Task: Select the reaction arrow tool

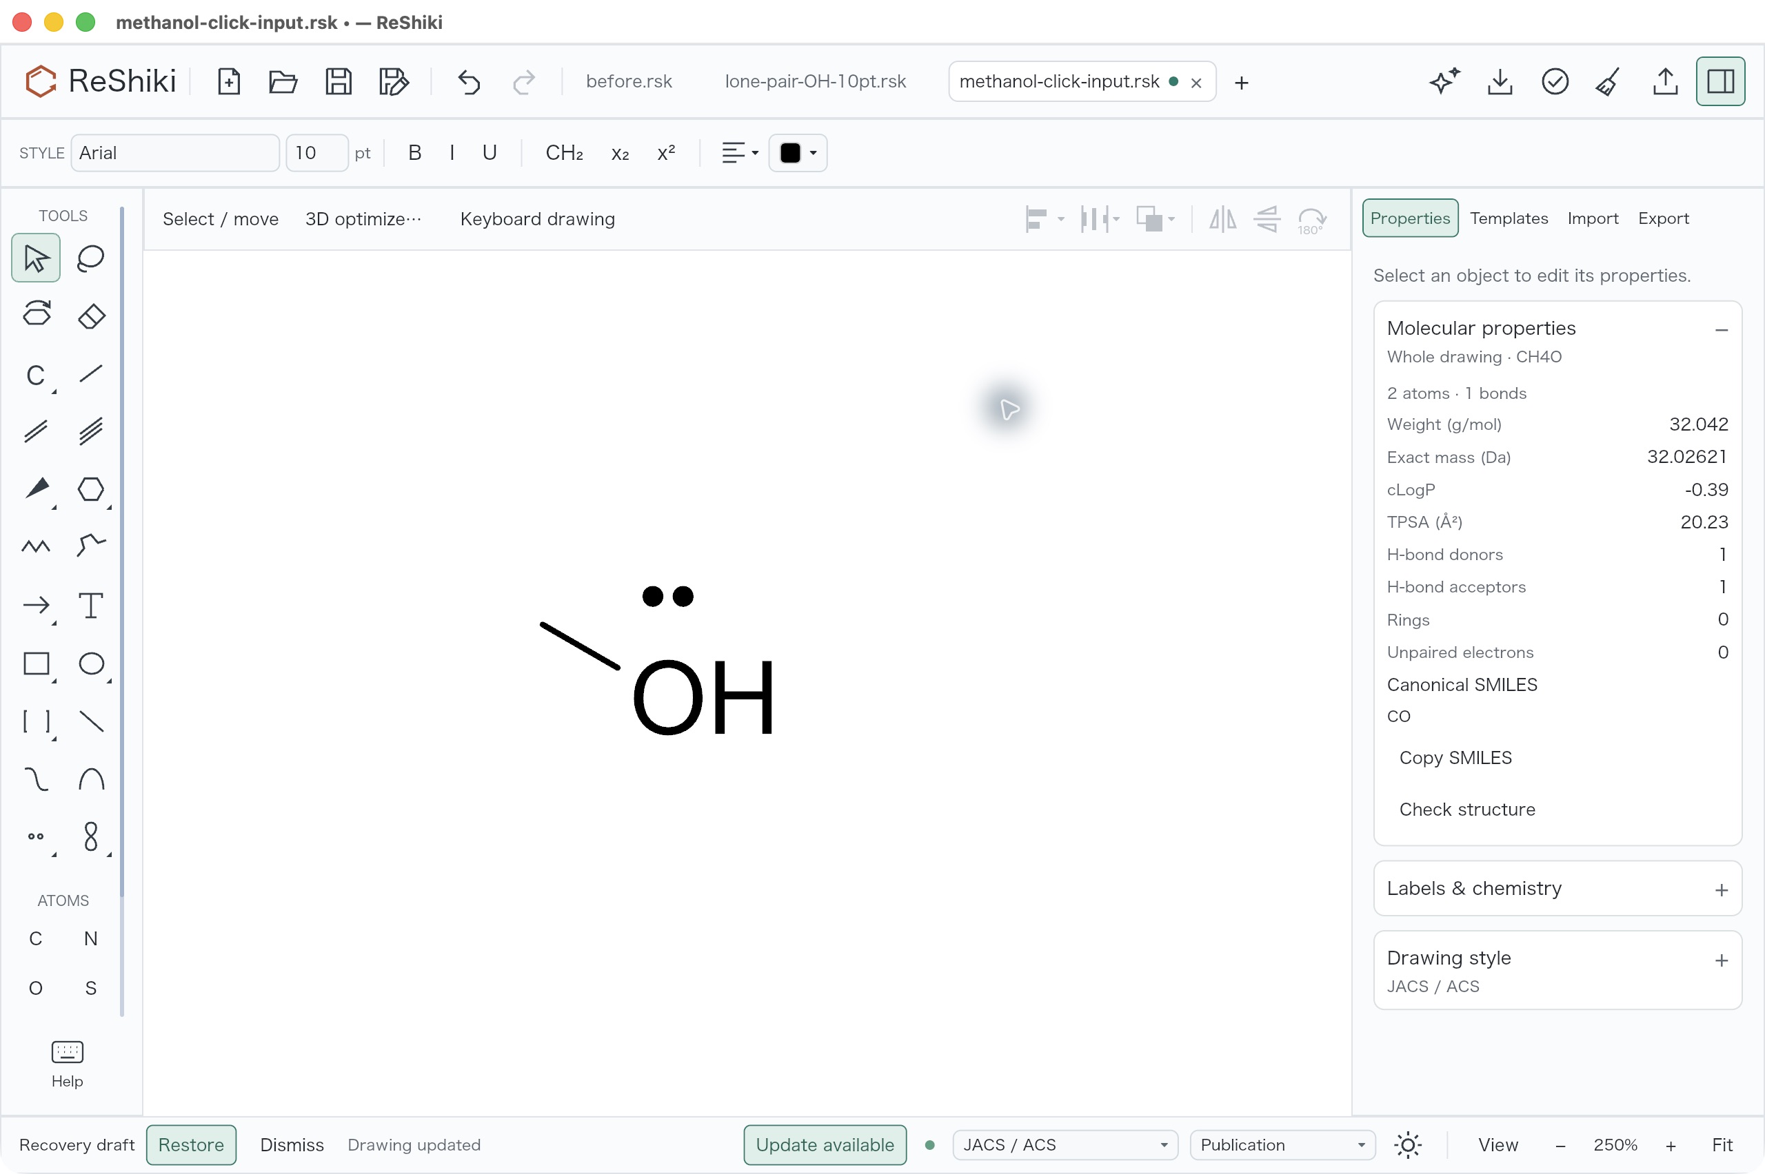Action: 36,605
